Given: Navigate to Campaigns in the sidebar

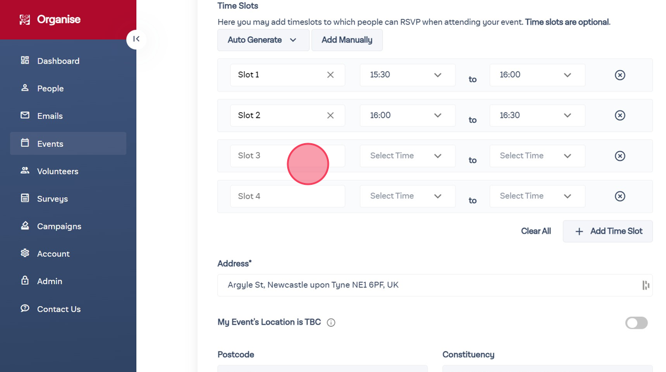Looking at the screenshot, I should coord(59,226).
